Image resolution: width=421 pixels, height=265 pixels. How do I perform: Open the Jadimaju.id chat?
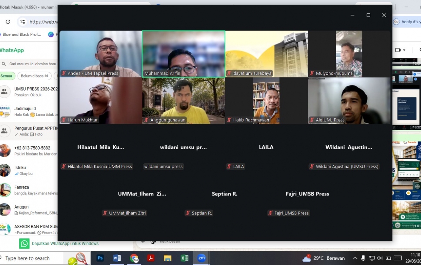coord(29,112)
